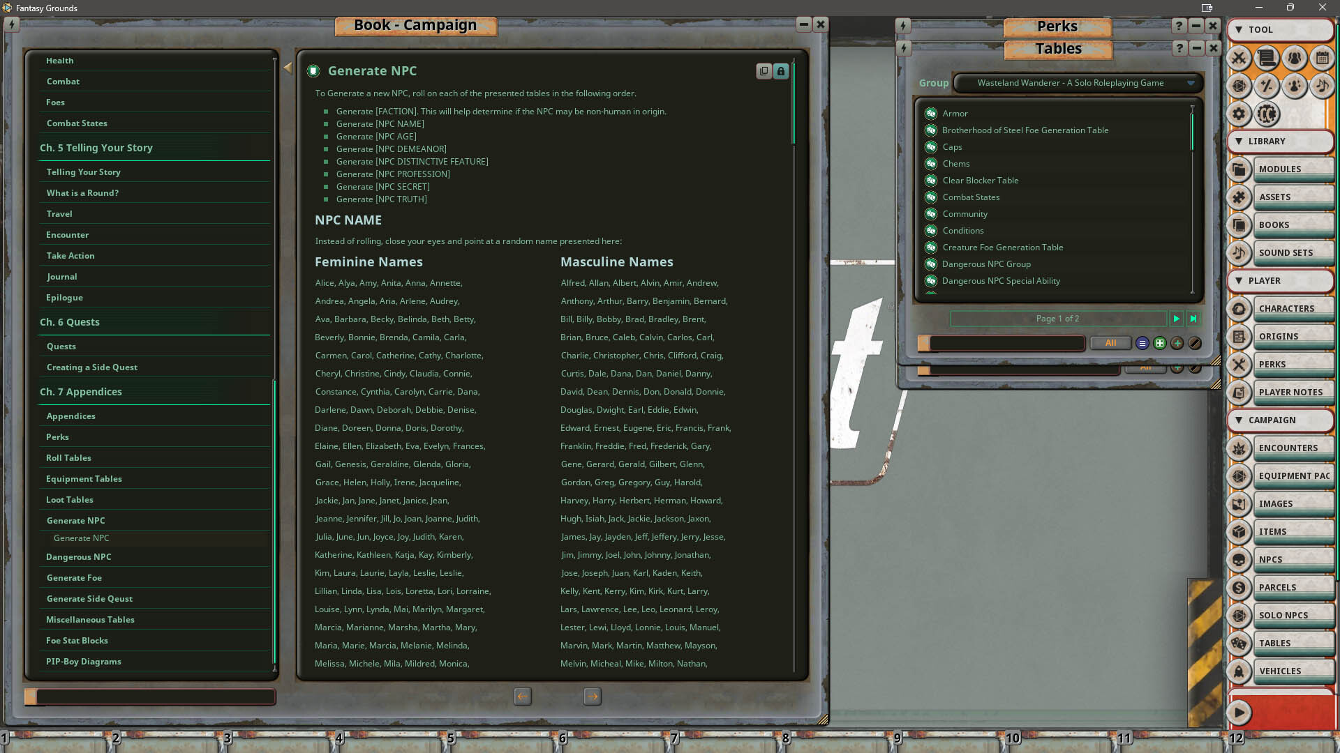Add a new table with plus button
Viewport: 1340px width, 753px height.
(1177, 343)
